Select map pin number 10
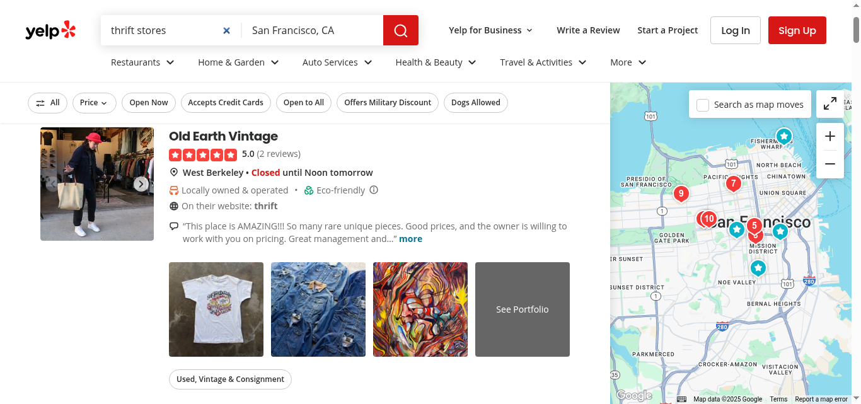The height and width of the screenshot is (404, 861). tap(709, 219)
